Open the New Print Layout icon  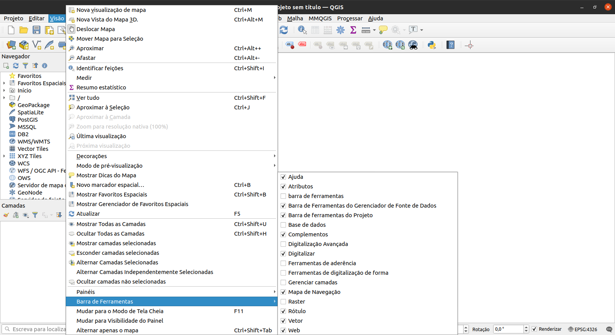click(x=49, y=30)
